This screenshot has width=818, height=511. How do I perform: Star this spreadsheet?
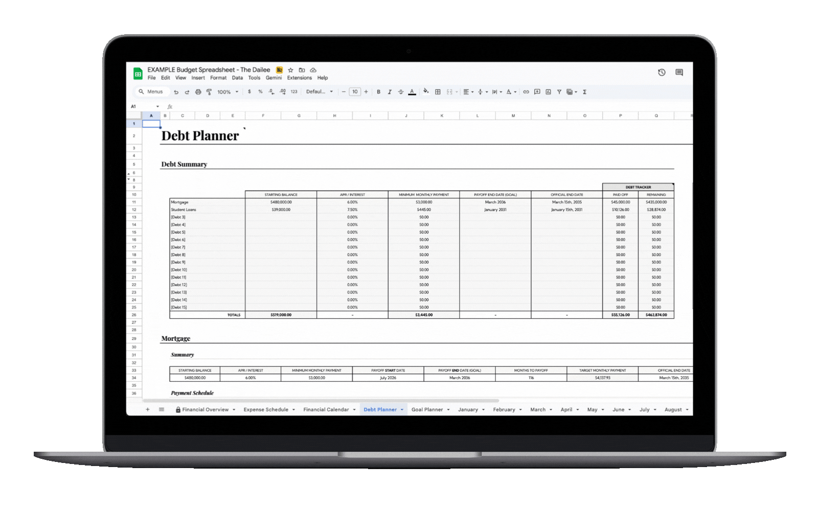pos(290,70)
